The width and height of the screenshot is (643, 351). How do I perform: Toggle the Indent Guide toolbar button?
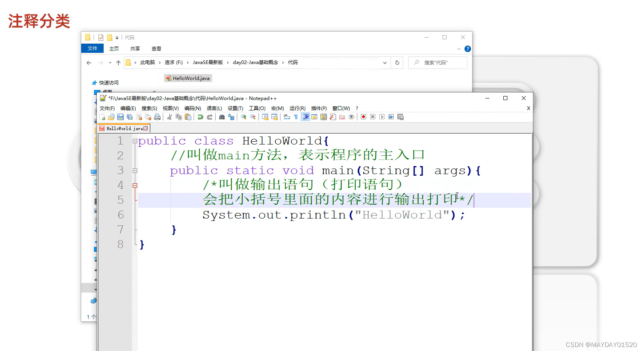(x=306, y=117)
